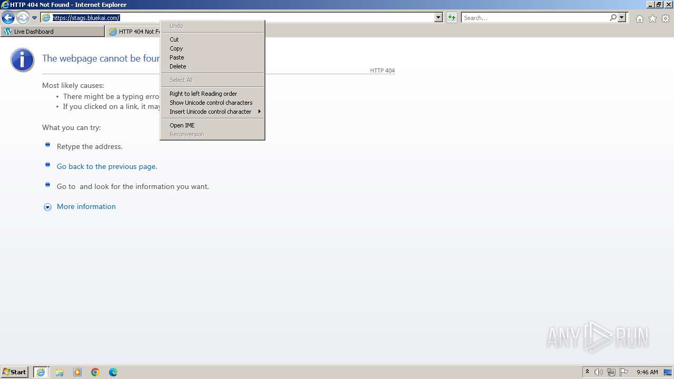Click the 'Most likely causes:' text

tap(73, 85)
